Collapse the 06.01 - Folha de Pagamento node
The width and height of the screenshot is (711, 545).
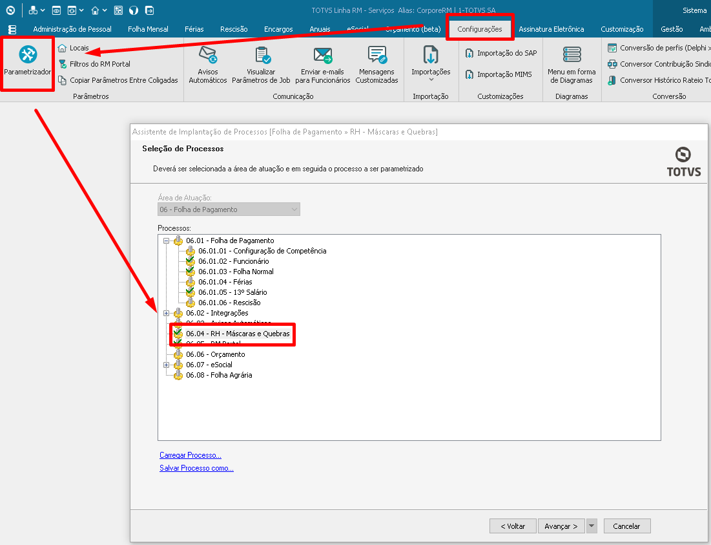[x=167, y=241]
